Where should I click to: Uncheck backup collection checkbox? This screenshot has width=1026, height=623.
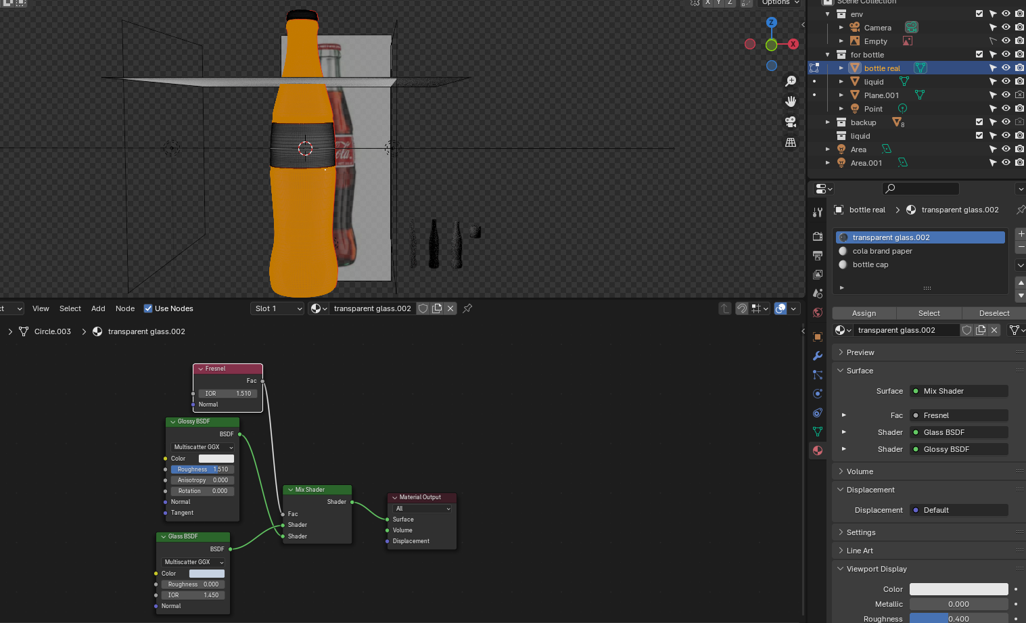click(x=979, y=122)
